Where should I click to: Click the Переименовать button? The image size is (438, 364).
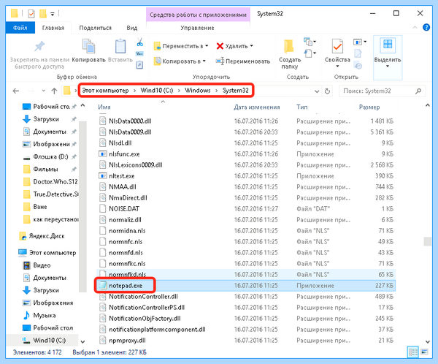(243, 61)
